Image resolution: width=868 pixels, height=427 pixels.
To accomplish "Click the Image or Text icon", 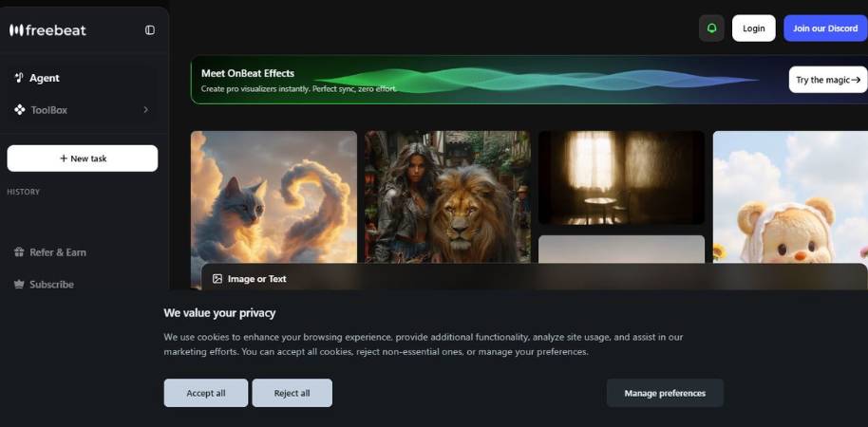I will (x=217, y=279).
